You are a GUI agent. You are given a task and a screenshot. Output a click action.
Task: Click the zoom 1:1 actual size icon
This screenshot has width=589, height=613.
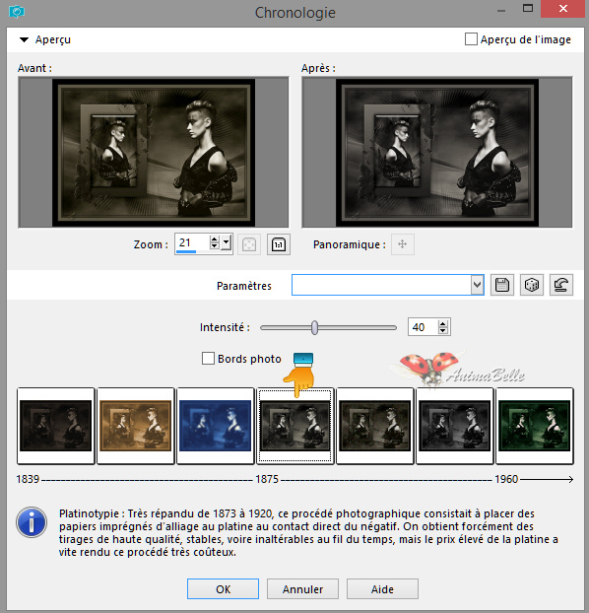(x=279, y=244)
